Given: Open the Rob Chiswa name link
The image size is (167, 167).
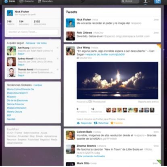Looking at the screenshot, I should 84,33.
